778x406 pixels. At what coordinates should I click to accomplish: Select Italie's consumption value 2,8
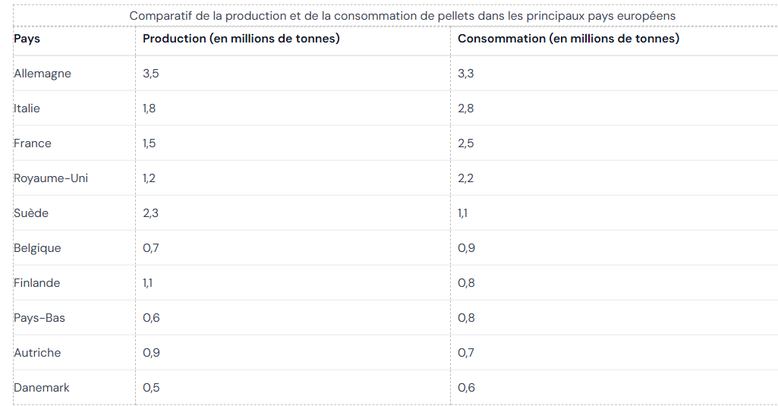tap(466, 109)
